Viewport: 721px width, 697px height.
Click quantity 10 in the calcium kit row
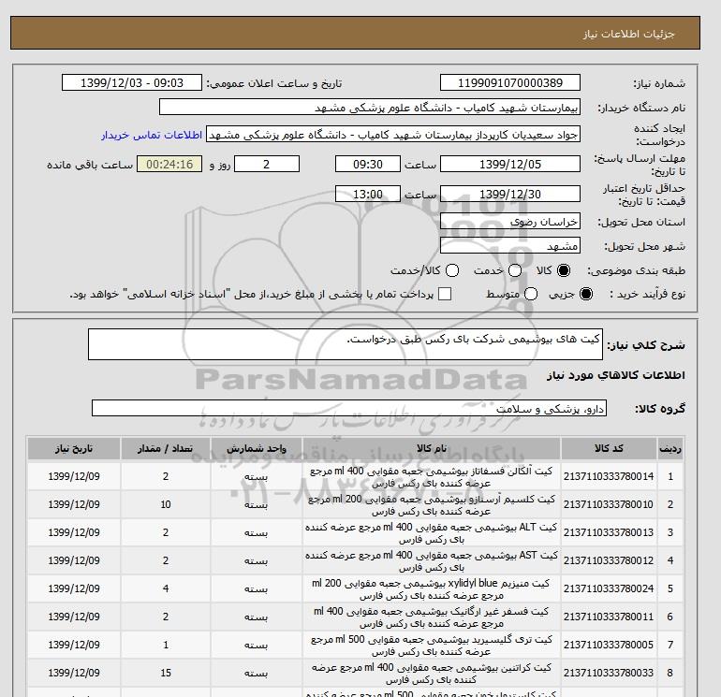(166, 504)
